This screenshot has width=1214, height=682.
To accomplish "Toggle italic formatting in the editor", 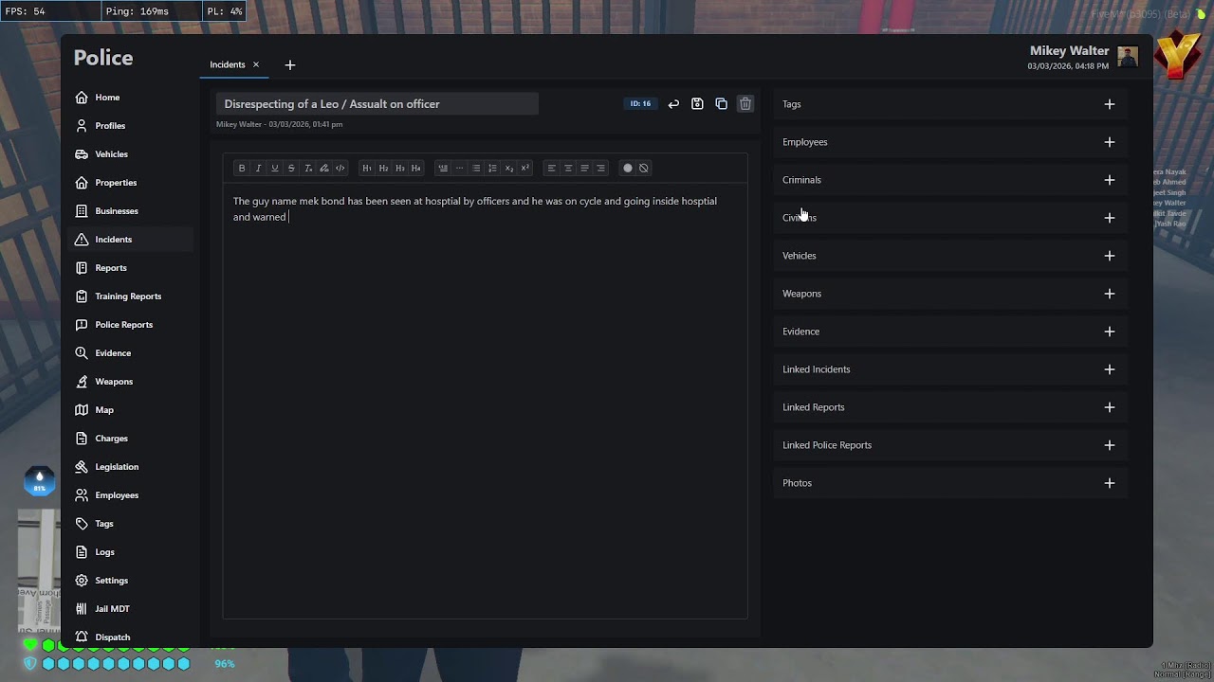I will [x=258, y=168].
